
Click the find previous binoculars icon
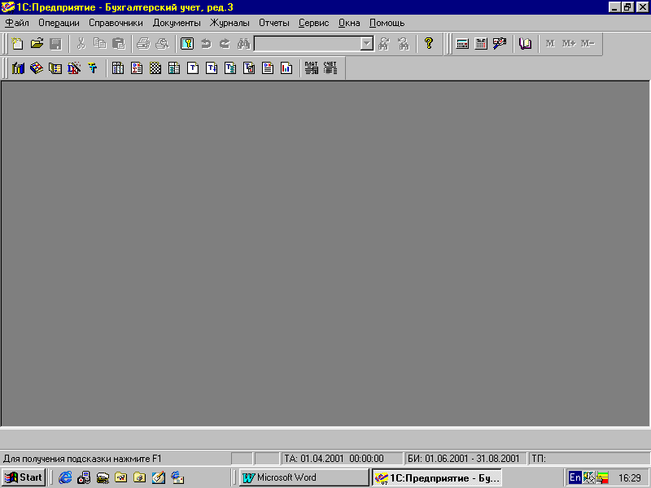click(403, 44)
